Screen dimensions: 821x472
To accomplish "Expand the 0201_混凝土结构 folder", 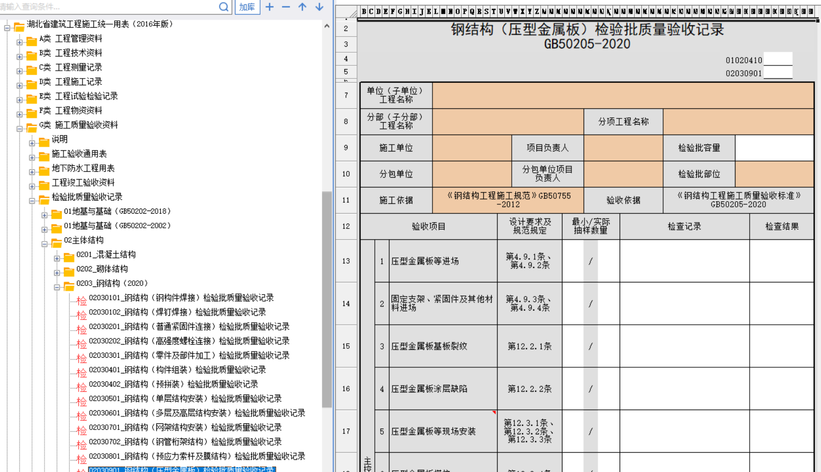I will tap(57, 258).
